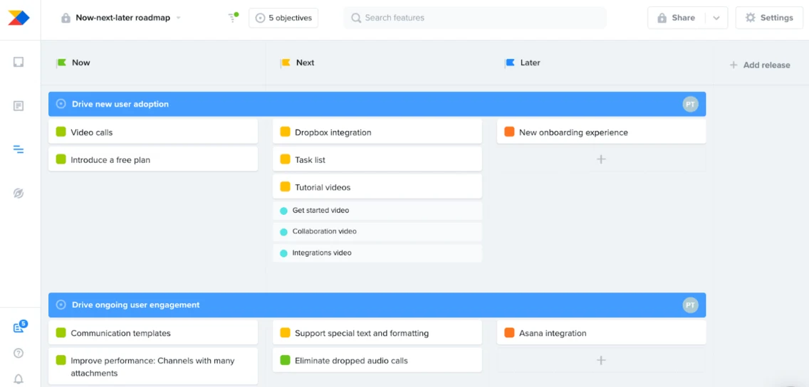The width and height of the screenshot is (809, 387).
Task: Open the Video calls feature card
Action: [153, 132]
